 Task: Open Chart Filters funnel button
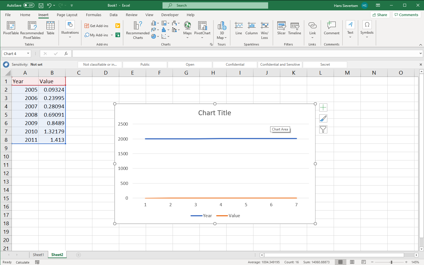coord(323,129)
